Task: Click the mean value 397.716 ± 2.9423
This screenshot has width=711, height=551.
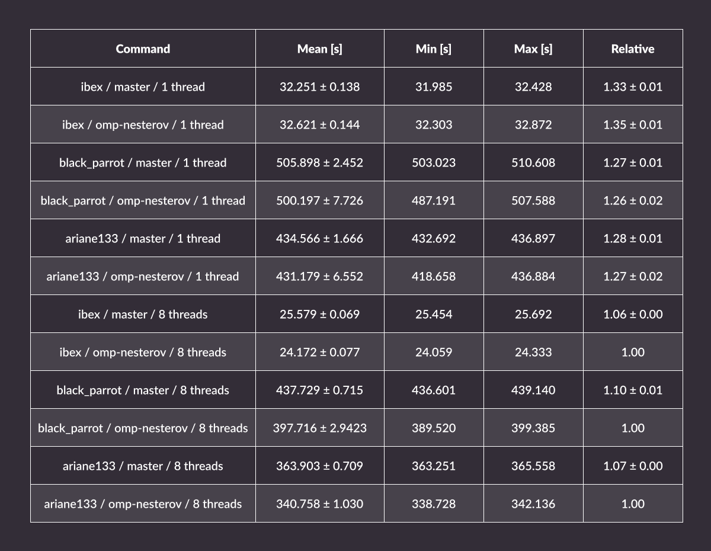Action: click(x=319, y=428)
